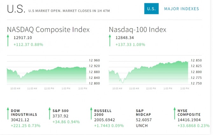Switch to the Major Indexes tab

(182, 9)
